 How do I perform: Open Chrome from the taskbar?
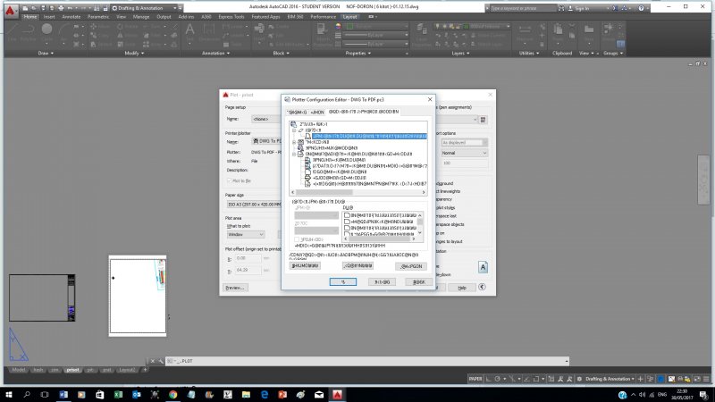(172, 394)
